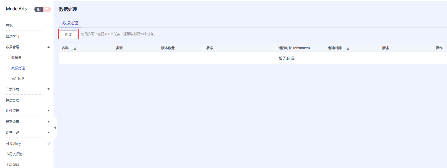447x168 pixels.
Task: Open 数据集 in the sidebar
Action: pos(16,58)
